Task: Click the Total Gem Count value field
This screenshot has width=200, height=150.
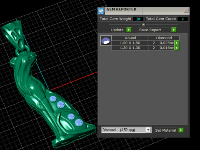Action: (182, 19)
